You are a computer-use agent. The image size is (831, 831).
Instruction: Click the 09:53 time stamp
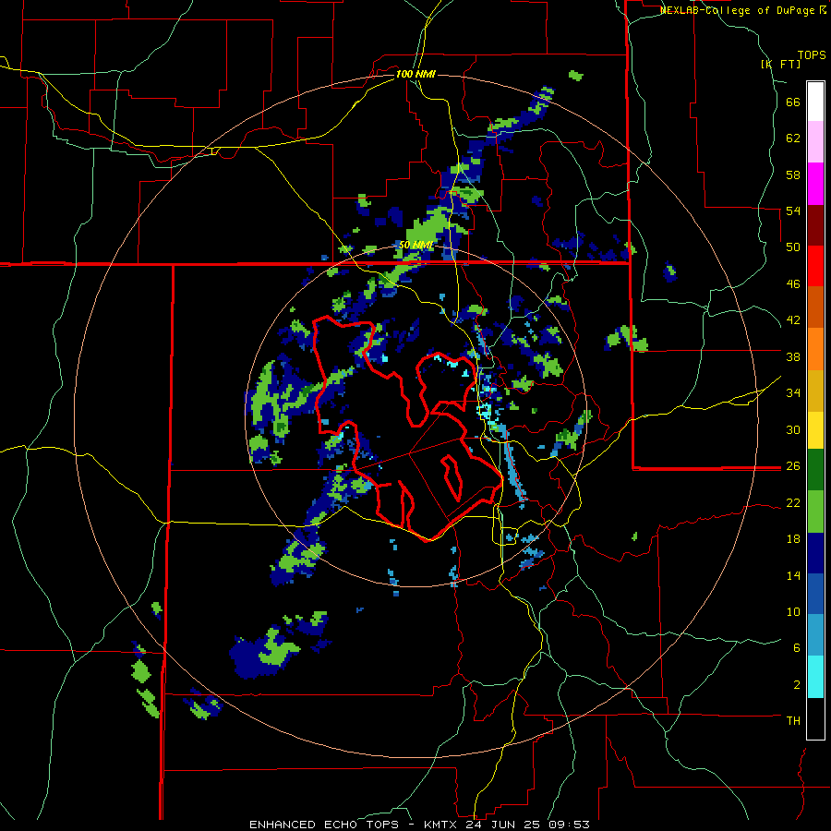pos(571,825)
